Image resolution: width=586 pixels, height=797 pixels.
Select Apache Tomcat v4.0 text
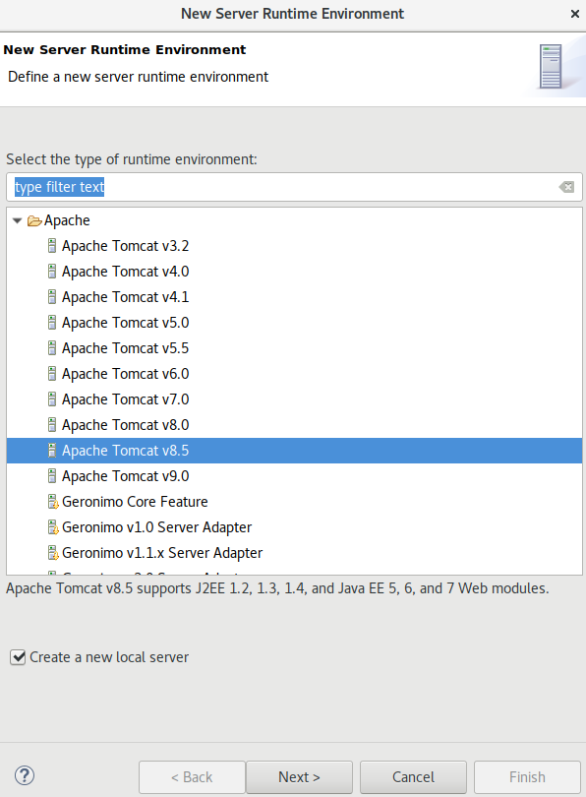[126, 272]
